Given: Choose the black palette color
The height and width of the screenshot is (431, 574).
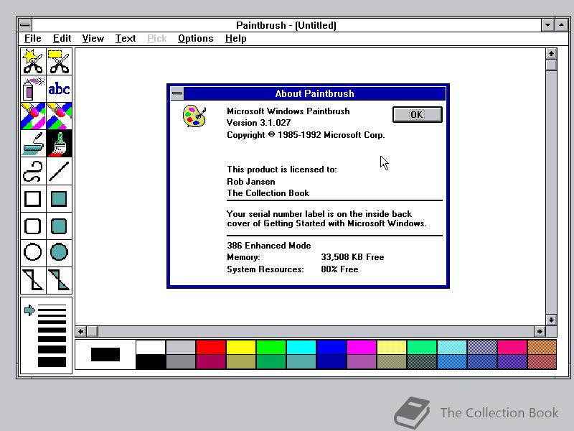Looking at the screenshot, I should point(151,362).
